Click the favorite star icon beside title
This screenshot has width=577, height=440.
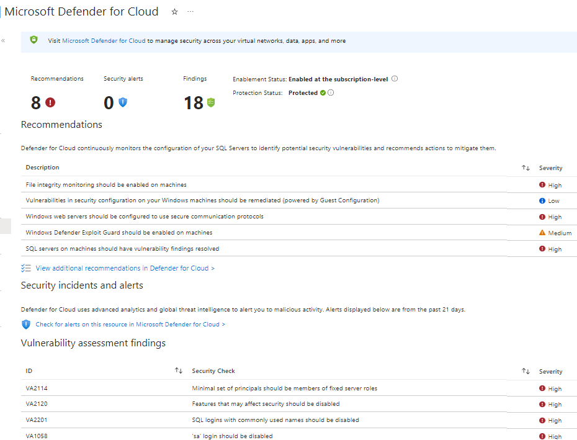[174, 12]
